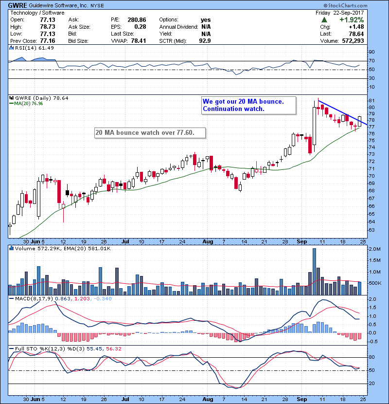Click the Prev Close value 77.16

click(48, 41)
